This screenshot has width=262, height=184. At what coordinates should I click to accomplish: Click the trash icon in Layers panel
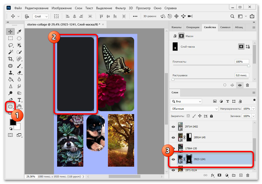pos(248,175)
